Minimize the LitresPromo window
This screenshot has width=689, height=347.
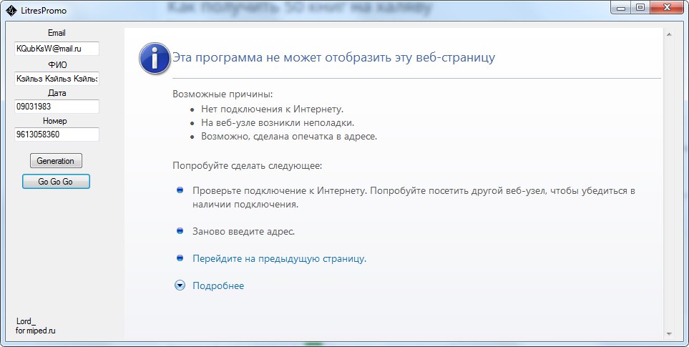tap(621, 7)
